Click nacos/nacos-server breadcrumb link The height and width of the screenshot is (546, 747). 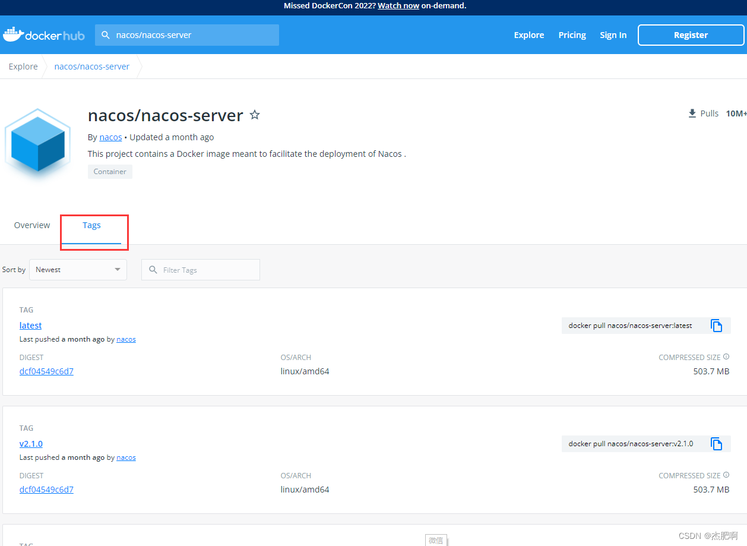[92, 67]
